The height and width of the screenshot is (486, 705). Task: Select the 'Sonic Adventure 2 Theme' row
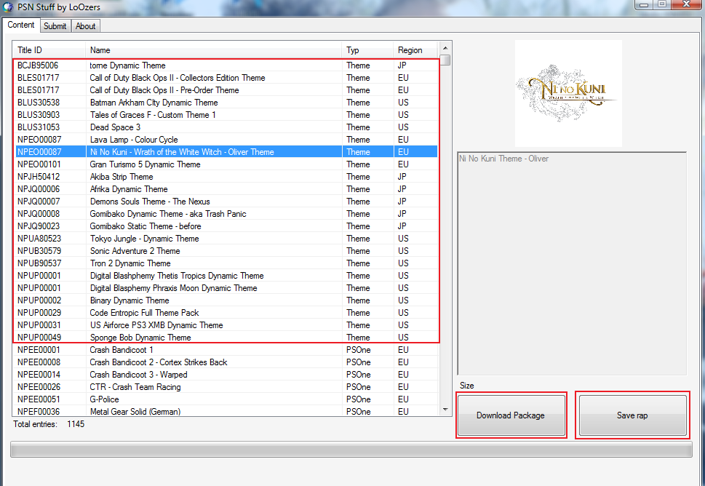[x=226, y=251]
